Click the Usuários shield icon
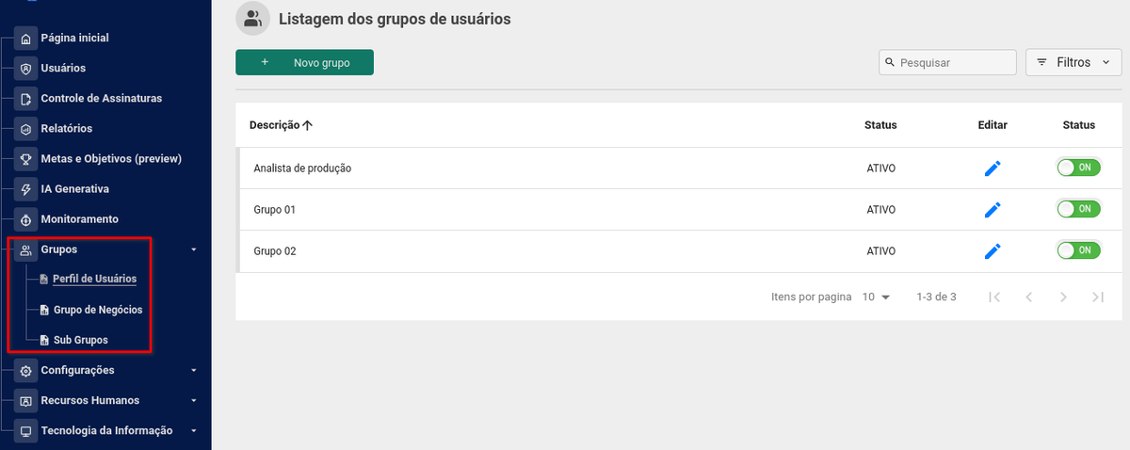1130x450 pixels. [x=26, y=69]
